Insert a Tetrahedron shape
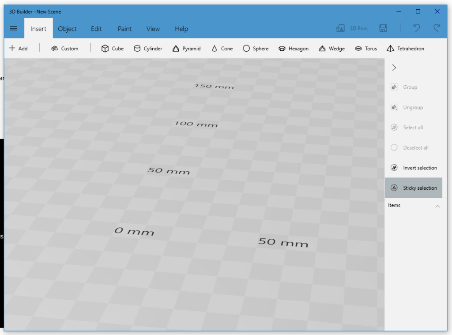The height and width of the screenshot is (335, 452). click(405, 49)
